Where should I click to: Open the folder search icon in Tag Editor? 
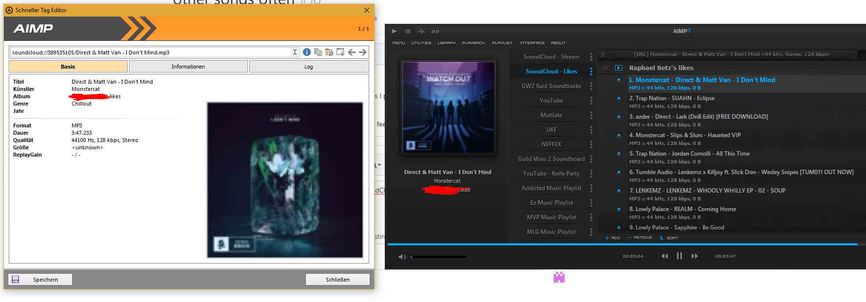coord(329,52)
